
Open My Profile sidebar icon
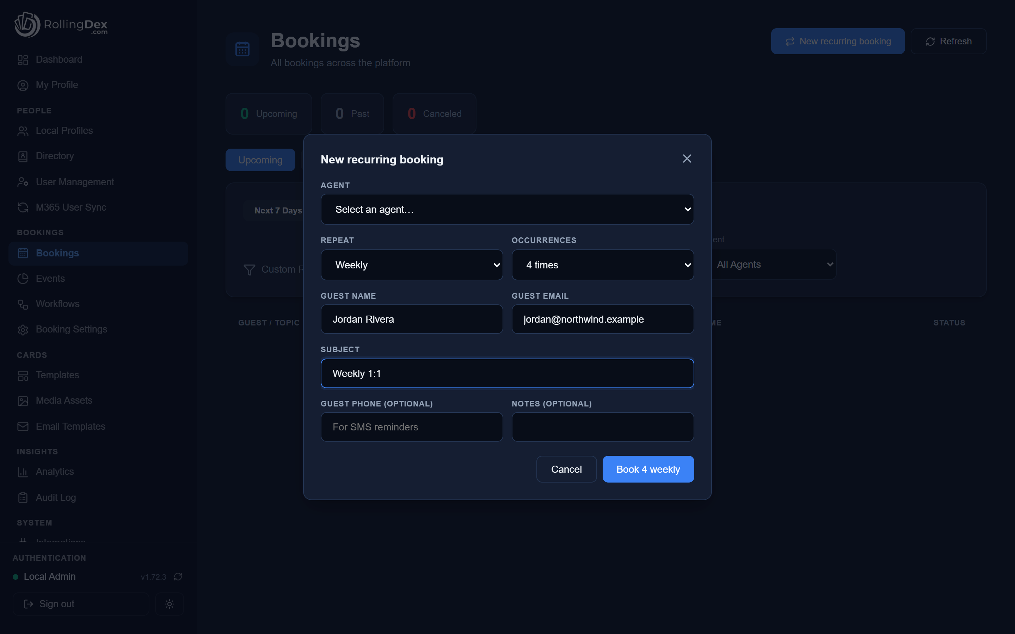pyautogui.click(x=23, y=85)
